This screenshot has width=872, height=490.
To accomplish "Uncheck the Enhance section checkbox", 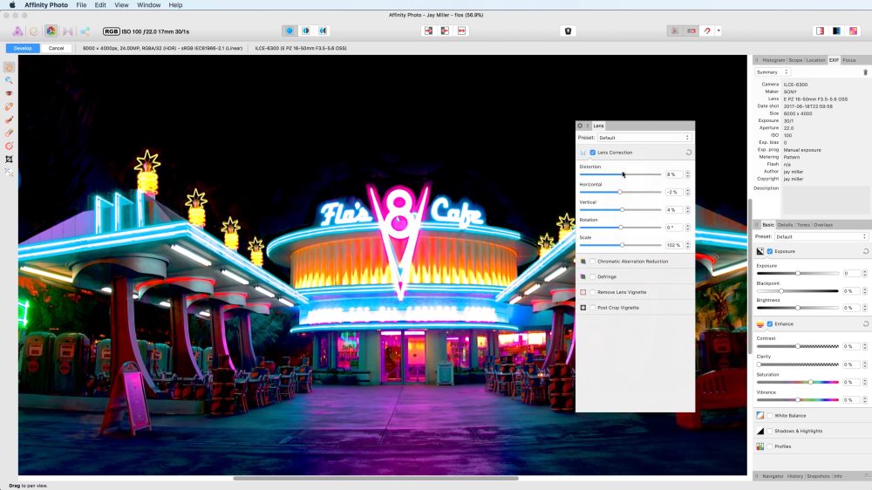I will point(770,323).
